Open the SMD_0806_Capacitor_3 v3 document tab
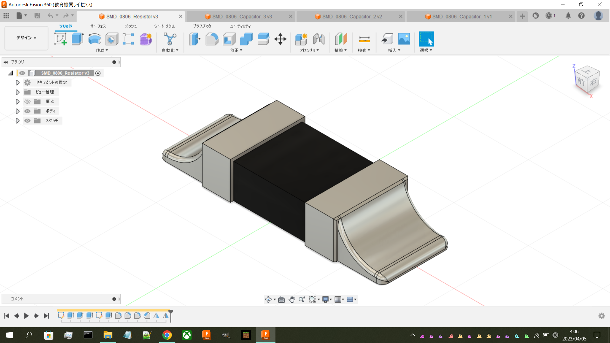This screenshot has width=610, height=343. click(x=241, y=17)
